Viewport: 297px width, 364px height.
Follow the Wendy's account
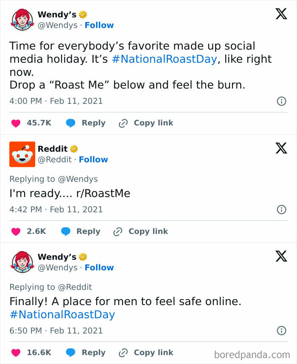click(x=99, y=25)
